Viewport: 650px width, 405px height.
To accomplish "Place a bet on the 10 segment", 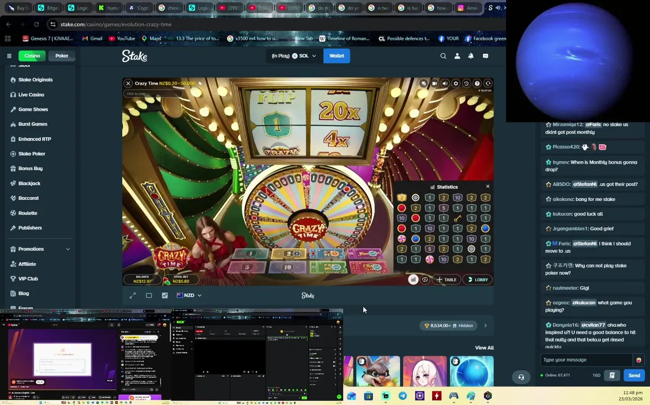I will [x=287, y=267].
